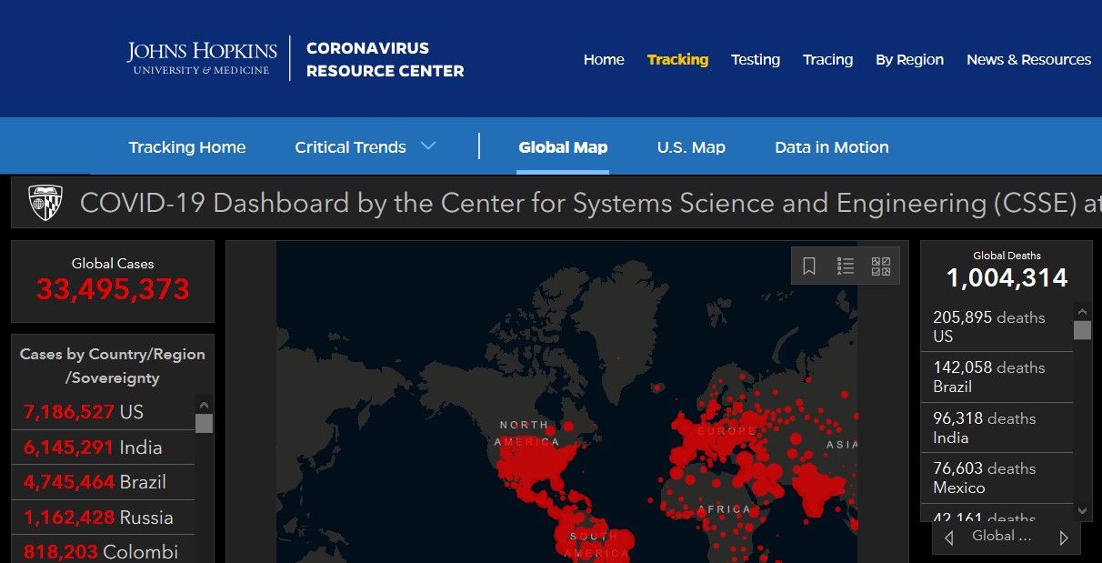Go to the Testing menu item
The height and width of the screenshot is (563, 1102).
[756, 59]
